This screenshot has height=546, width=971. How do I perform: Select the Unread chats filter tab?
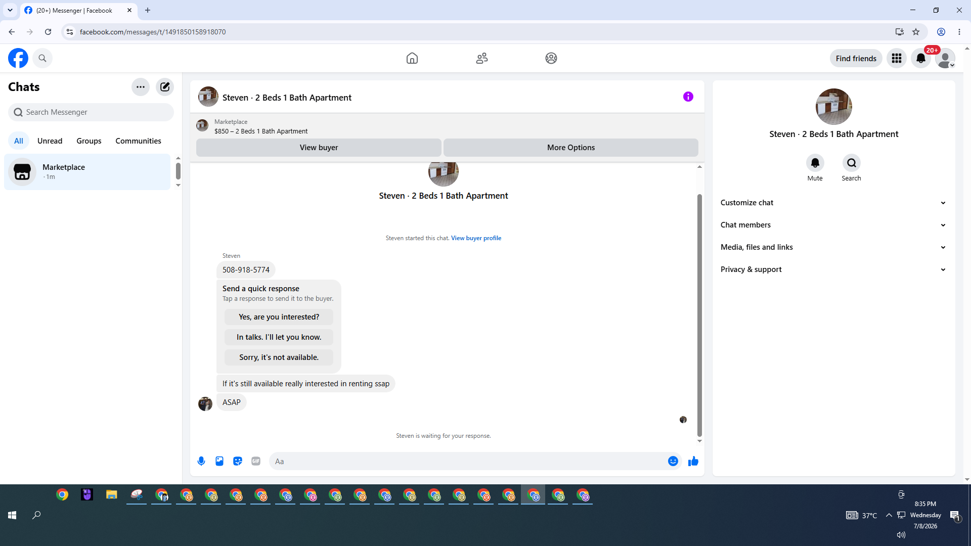click(50, 141)
